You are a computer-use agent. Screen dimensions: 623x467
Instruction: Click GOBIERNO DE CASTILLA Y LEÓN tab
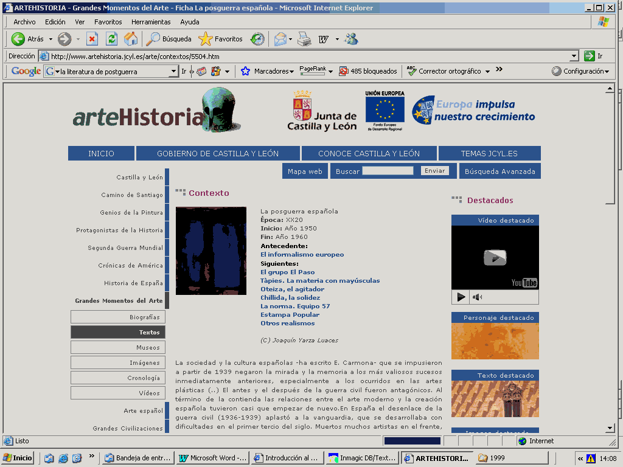[218, 153]
